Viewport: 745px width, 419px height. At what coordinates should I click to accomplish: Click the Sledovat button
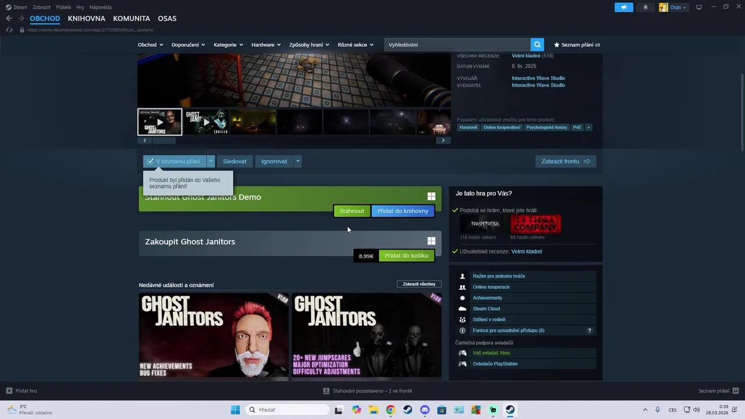235,161
